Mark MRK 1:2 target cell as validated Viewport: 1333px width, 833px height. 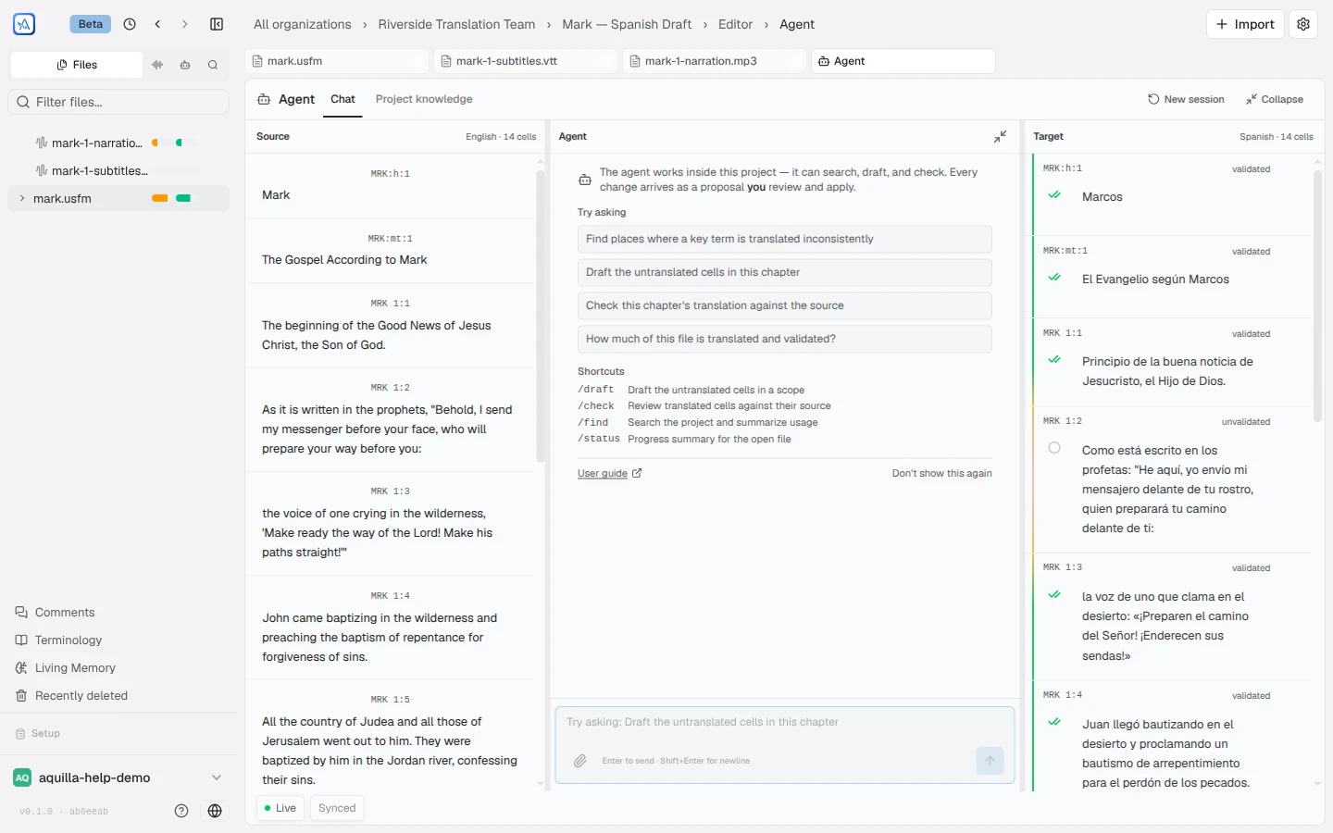coord(1054,448)
